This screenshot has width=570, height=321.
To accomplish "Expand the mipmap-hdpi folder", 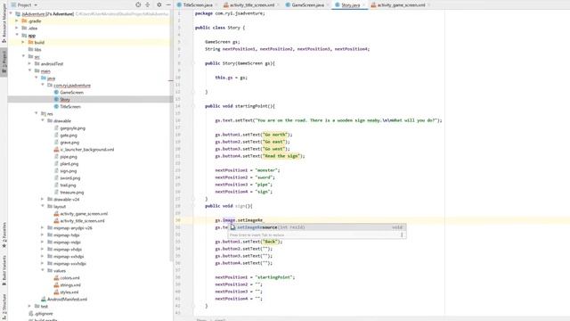I will click(43, 235).
